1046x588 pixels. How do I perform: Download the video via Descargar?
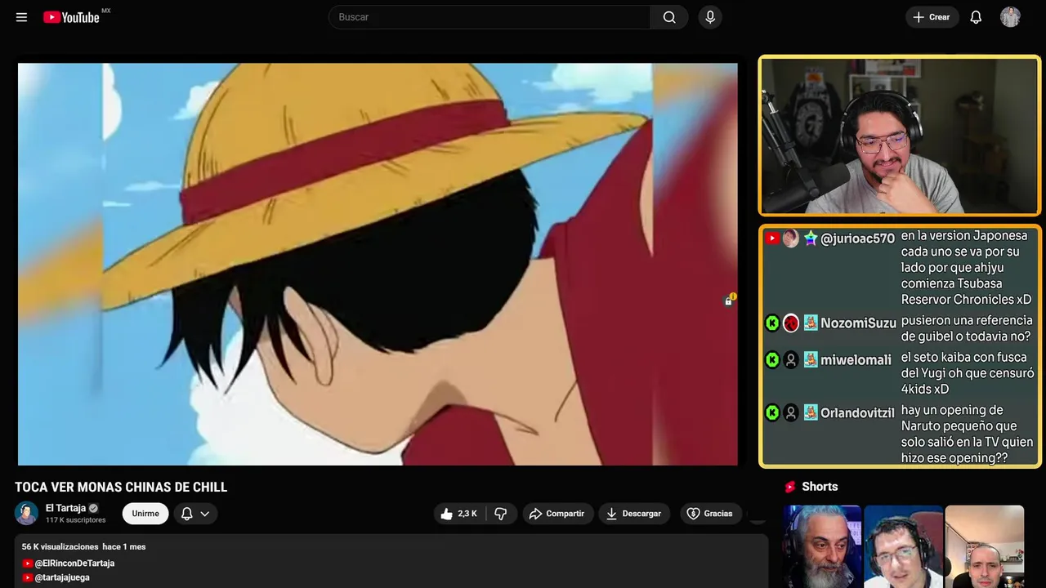point(634,514)
